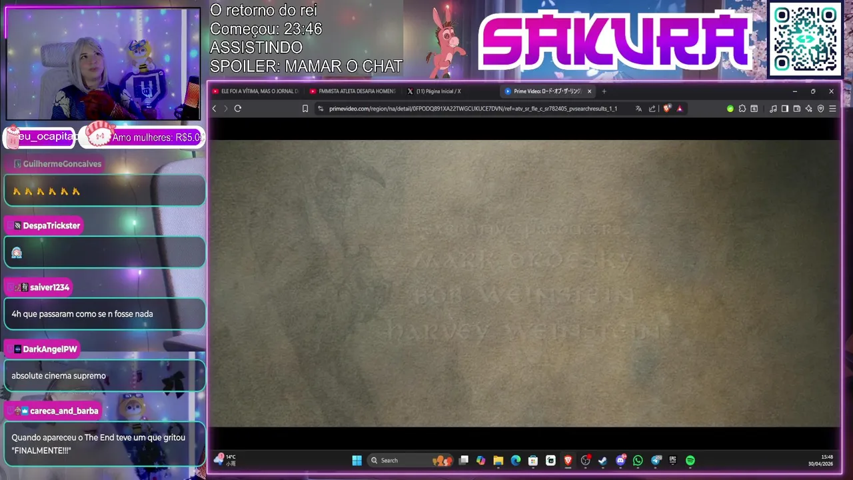Go back using the browser back arrow

pyautogui.click(x=214, y=109)
